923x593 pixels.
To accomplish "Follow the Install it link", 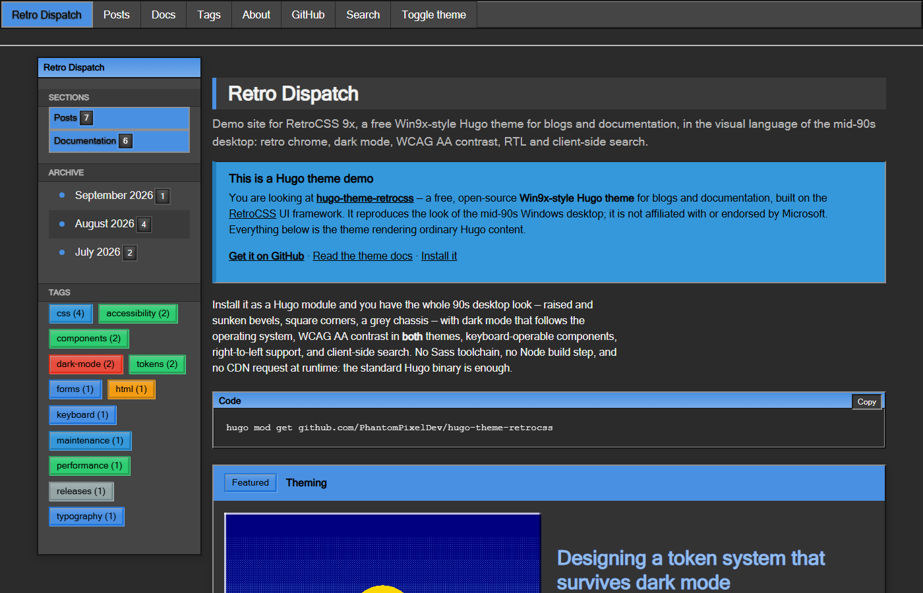I will click(x=439, y=256).
